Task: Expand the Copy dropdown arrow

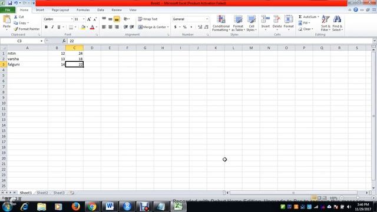Action: point(28,23)
